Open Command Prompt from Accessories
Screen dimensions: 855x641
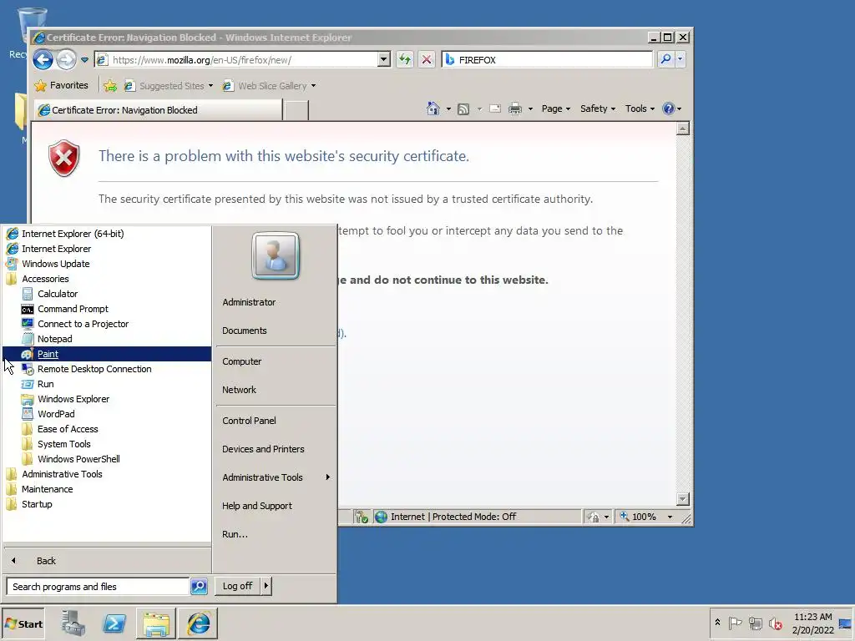[107, 309]
